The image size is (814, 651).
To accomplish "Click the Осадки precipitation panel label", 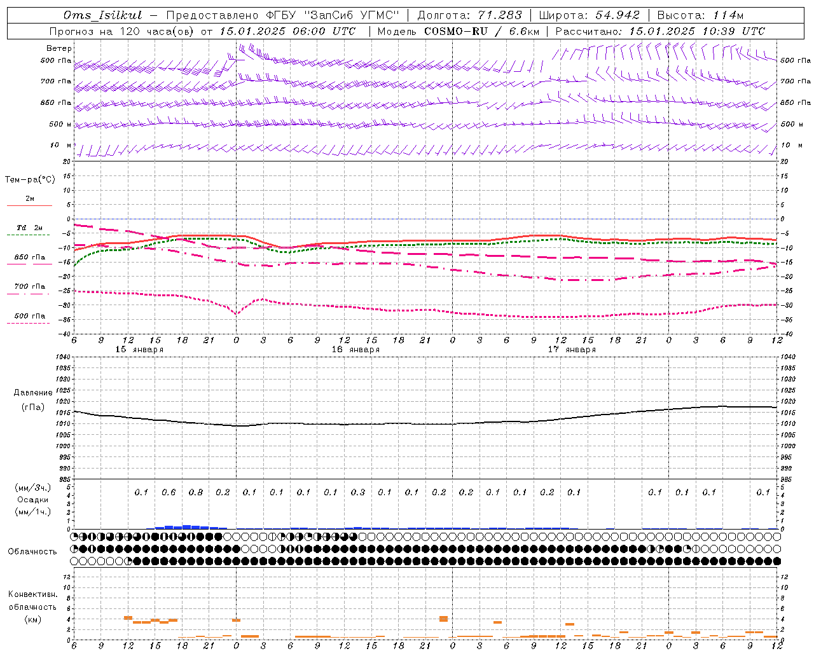I will (32, 500).
